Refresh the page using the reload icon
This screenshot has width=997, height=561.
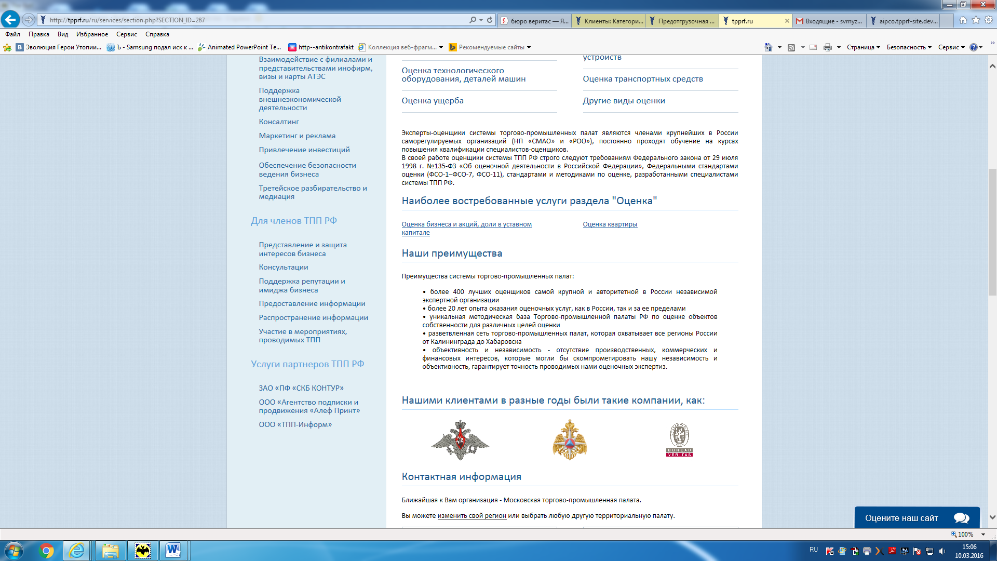pyautogui.click(x=490, y=20)
